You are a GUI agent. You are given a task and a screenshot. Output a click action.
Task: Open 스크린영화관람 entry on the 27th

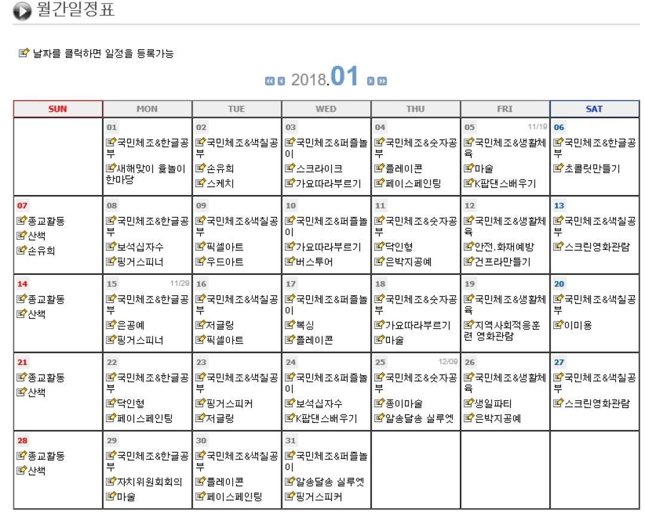tap(597, 404)
